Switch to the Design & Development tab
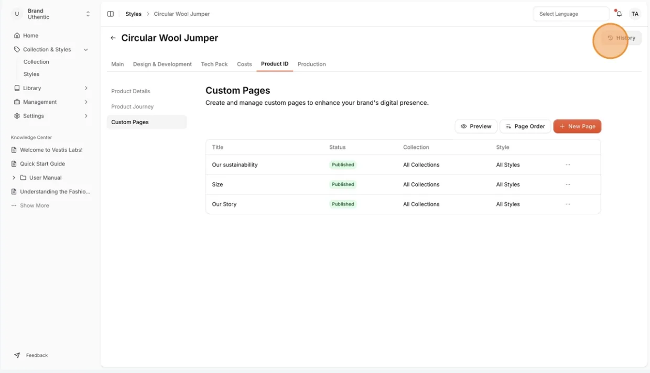Image resolution: width=650 pixels, height=373 pixels. tap(162, 64)
